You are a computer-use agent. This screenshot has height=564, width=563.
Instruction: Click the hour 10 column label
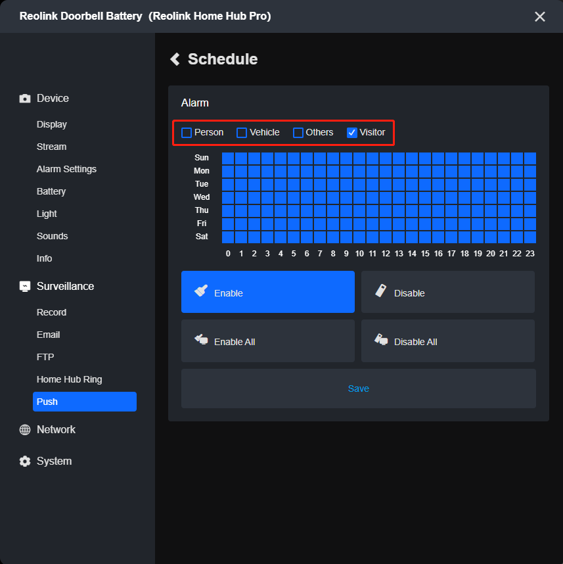coord(359,254)
